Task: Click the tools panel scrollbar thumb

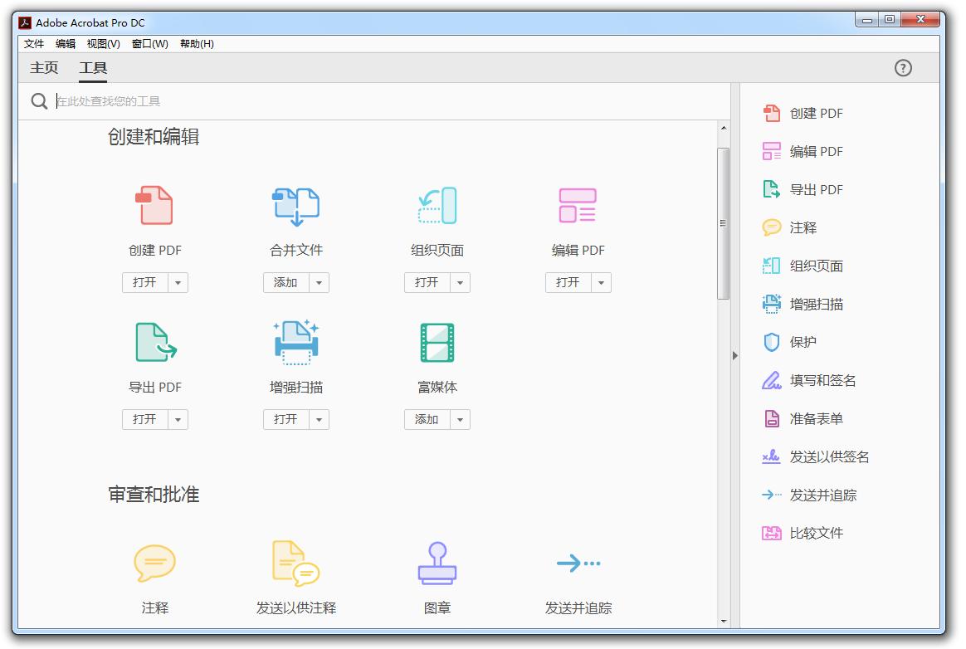Action: click(724, 223)
